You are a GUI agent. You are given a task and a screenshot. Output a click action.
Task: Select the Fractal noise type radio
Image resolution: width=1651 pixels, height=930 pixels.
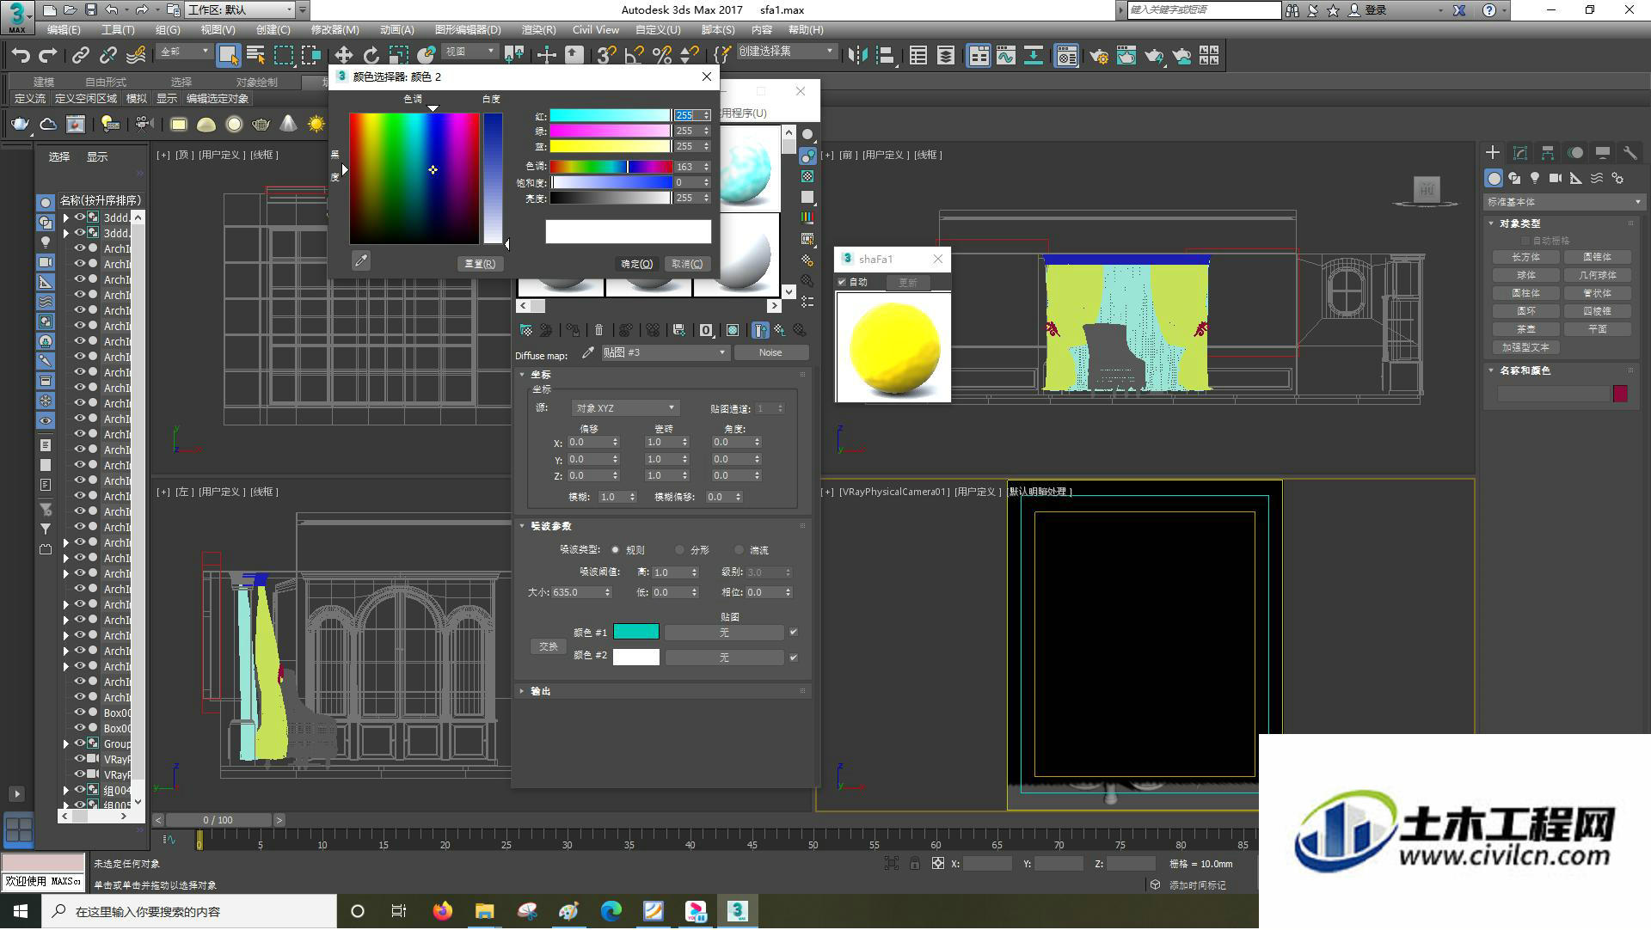[680, 550]
